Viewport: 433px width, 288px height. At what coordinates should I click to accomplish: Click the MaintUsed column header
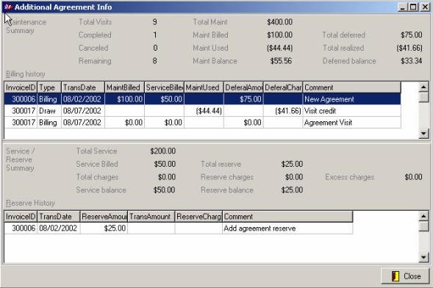(x=204, y=87)
